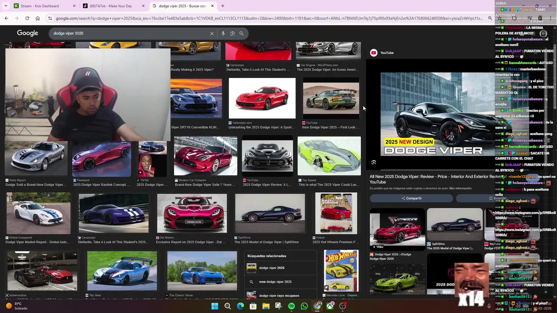Open Windows taskbar search
The height and width of the screenshot is (313, 557).
pos(228,306)
